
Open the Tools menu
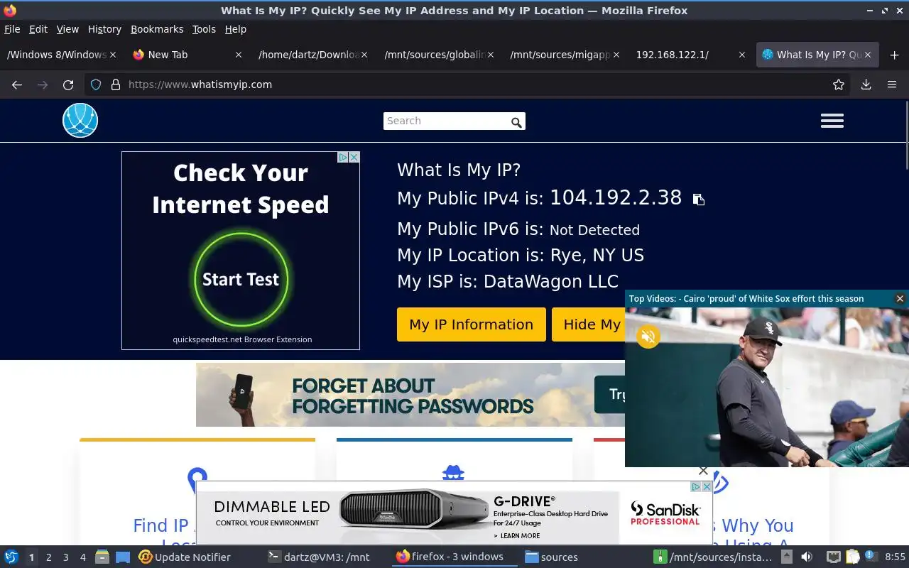pos(204,29)
